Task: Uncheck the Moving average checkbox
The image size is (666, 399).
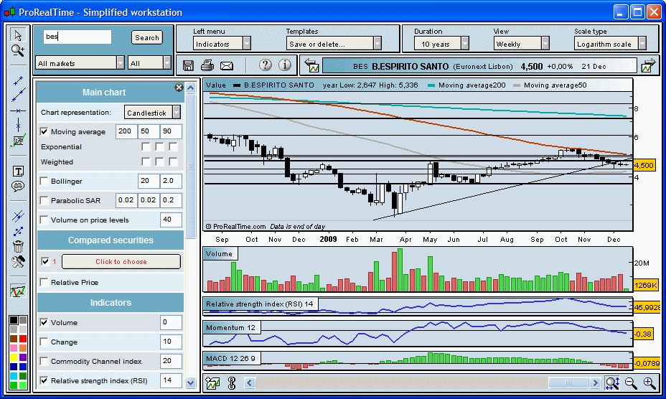Action: tap(44, 132)
